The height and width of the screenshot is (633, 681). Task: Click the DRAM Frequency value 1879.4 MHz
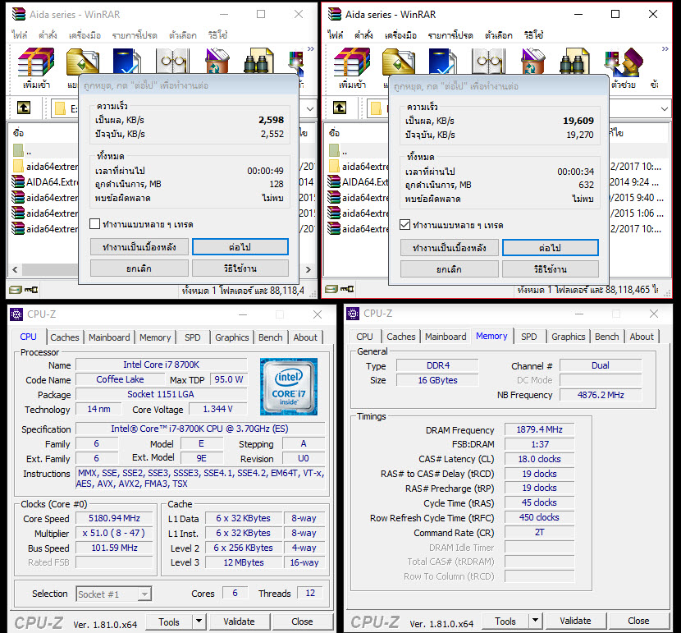[x=539, y=429]
